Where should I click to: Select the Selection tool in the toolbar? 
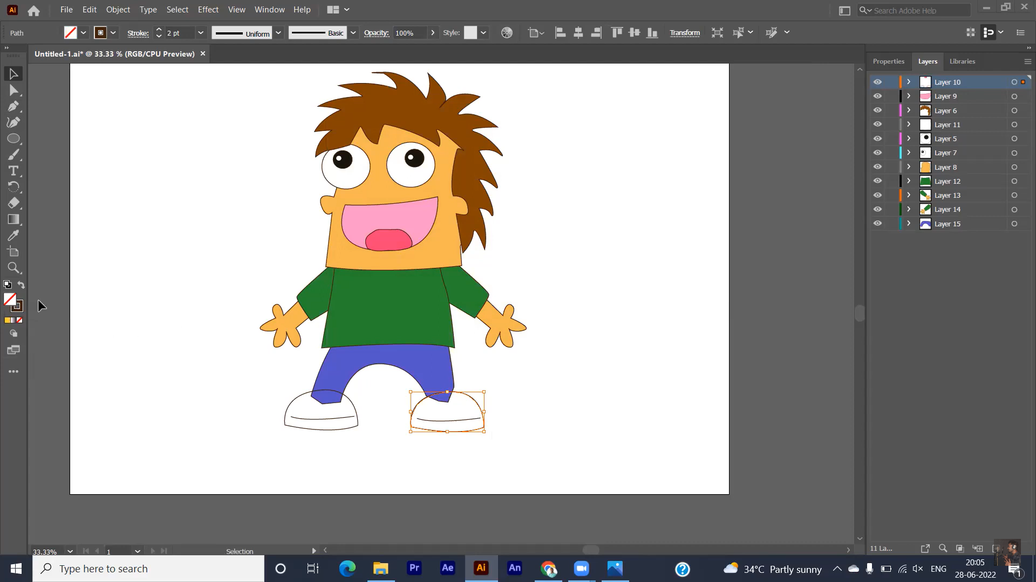coord(13,74)
